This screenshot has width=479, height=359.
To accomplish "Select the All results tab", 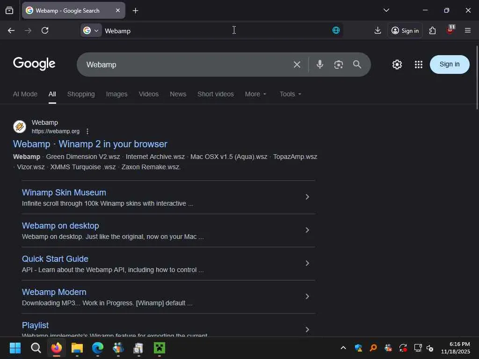I will 52,94.
